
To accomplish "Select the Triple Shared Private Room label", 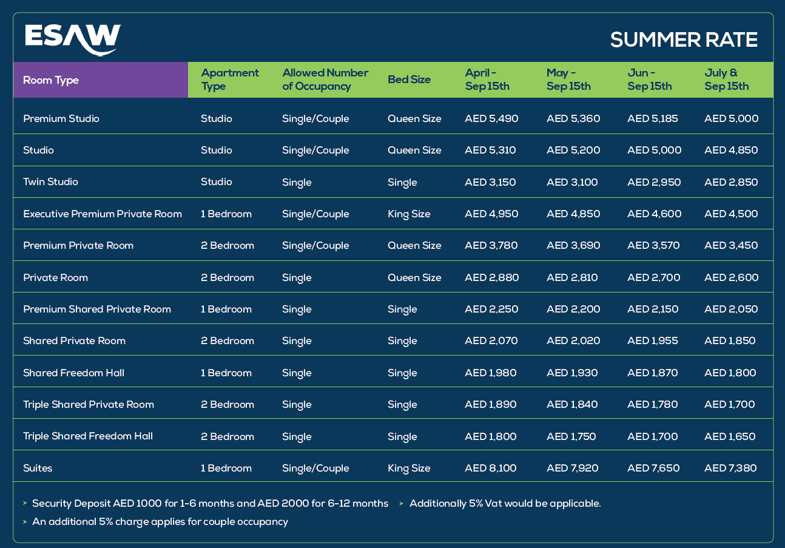I will point(89,404).
